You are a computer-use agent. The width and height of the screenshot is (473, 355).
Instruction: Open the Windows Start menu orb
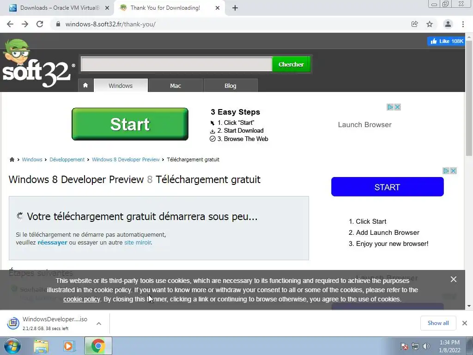pyautogui.click(x=12, y=346)
